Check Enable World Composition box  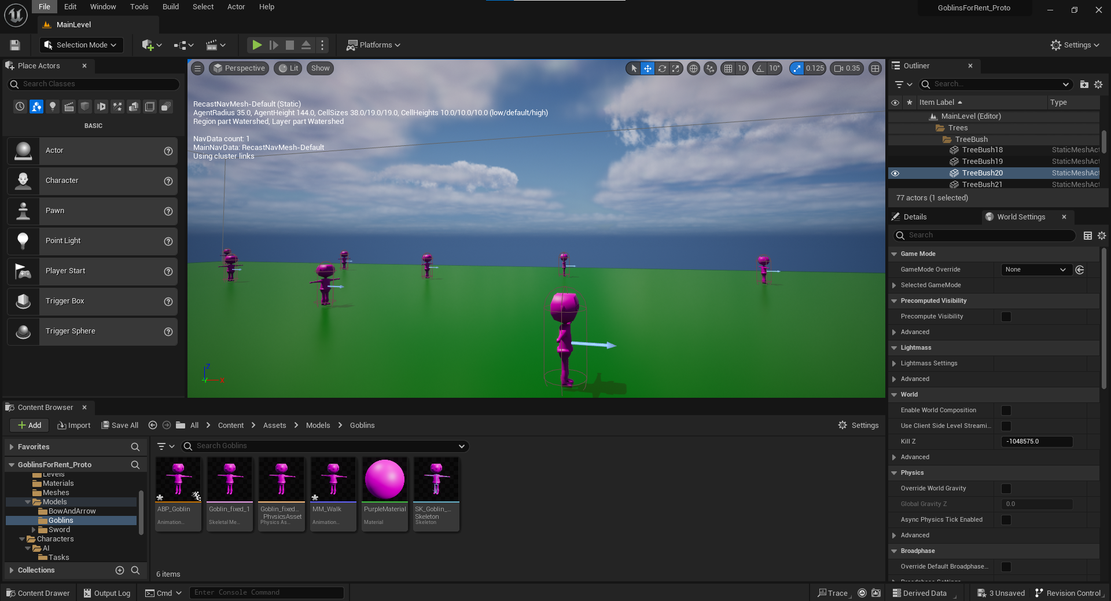(1006, 411)
